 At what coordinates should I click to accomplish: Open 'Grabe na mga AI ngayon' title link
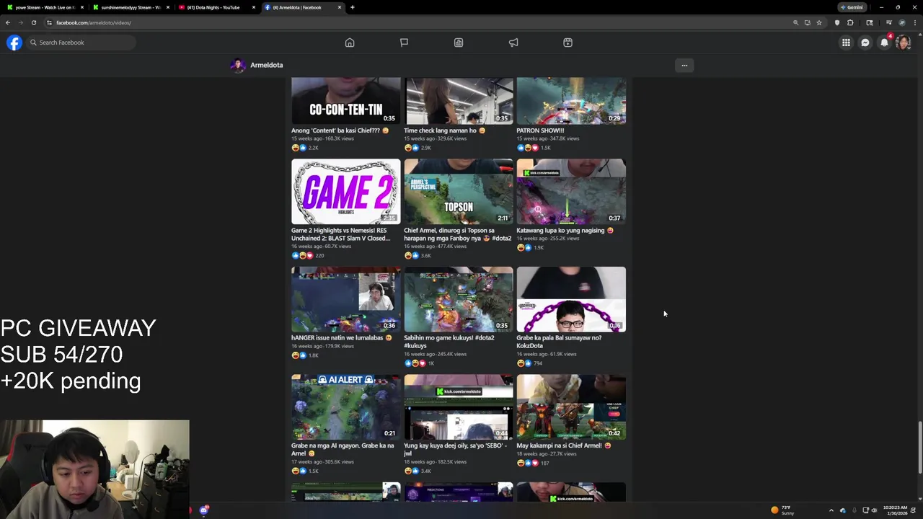click(x=343, y=449)
